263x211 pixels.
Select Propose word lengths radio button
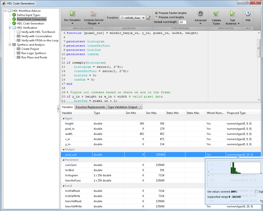157,17
